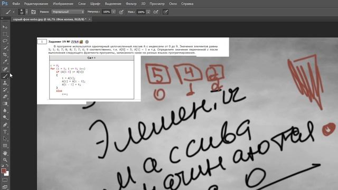Viewport: 338px width, 190px height.
Task: Select the Clone Stamp tool
Action: point(5,83)
